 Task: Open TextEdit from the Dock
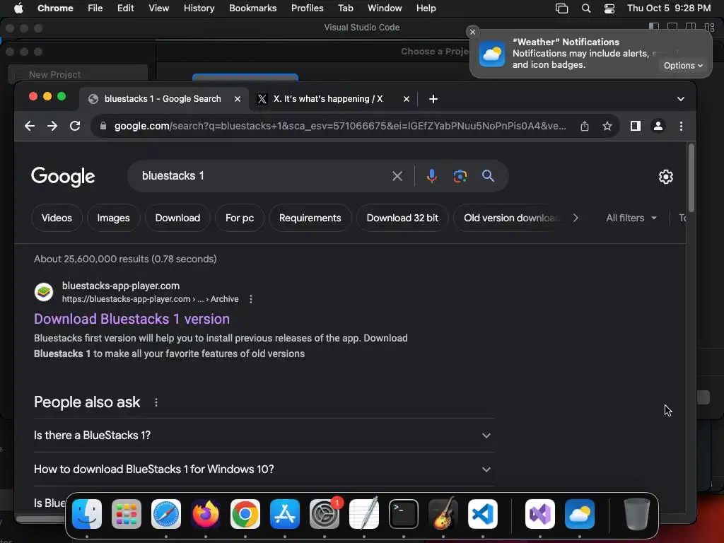364,514
